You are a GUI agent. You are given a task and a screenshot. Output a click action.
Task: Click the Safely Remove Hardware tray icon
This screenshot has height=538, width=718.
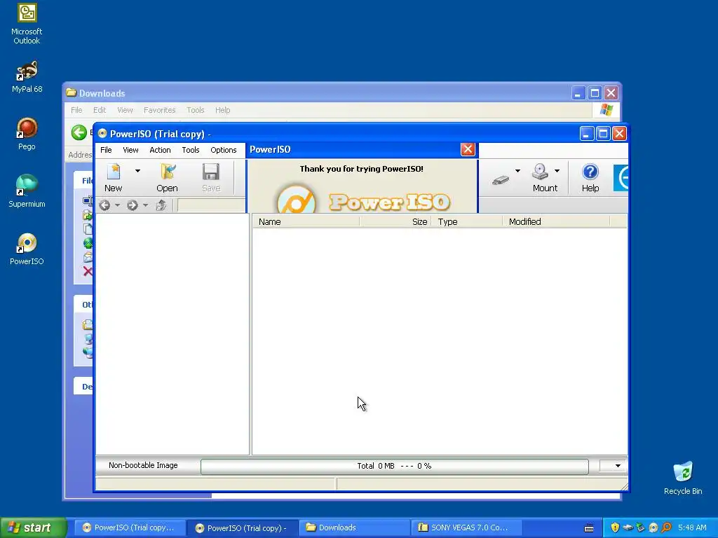coord(641,527)
